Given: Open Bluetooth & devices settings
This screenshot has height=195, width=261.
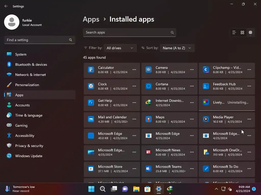Looking at the screenshot, I should 40,64.
